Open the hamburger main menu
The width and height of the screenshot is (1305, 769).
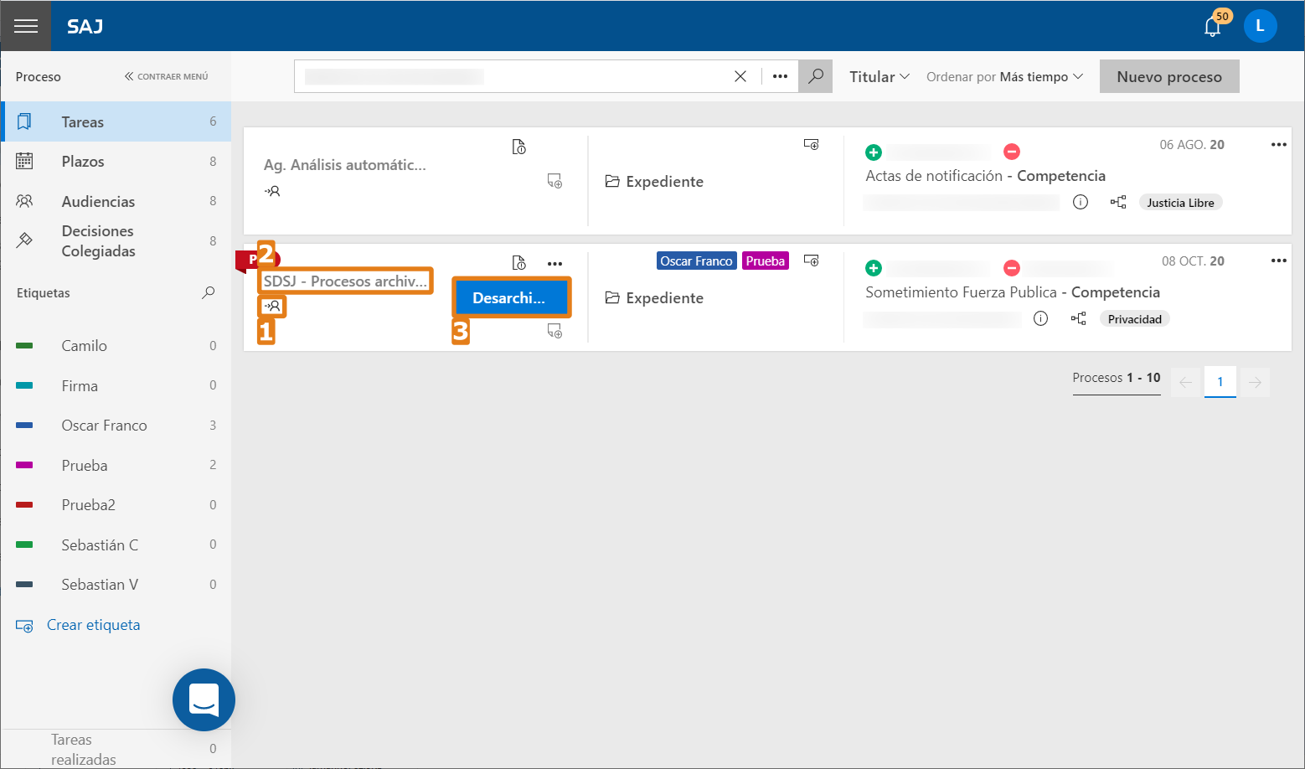[26, 26]
